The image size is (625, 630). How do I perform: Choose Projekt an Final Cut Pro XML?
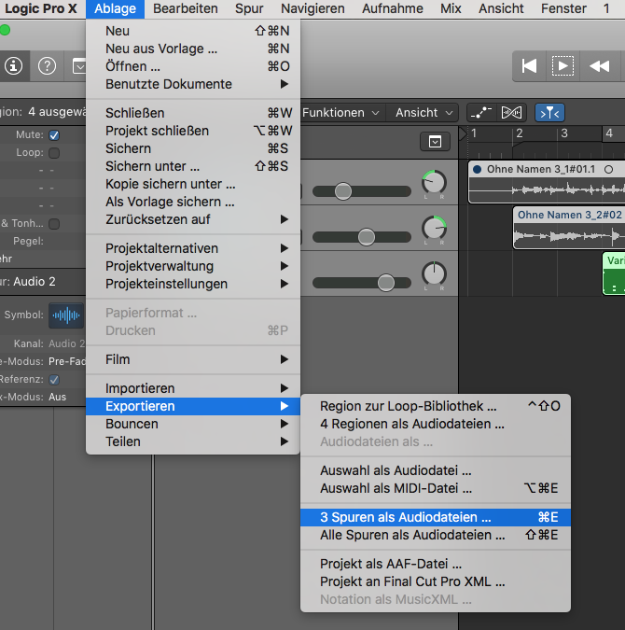[436, 581]
